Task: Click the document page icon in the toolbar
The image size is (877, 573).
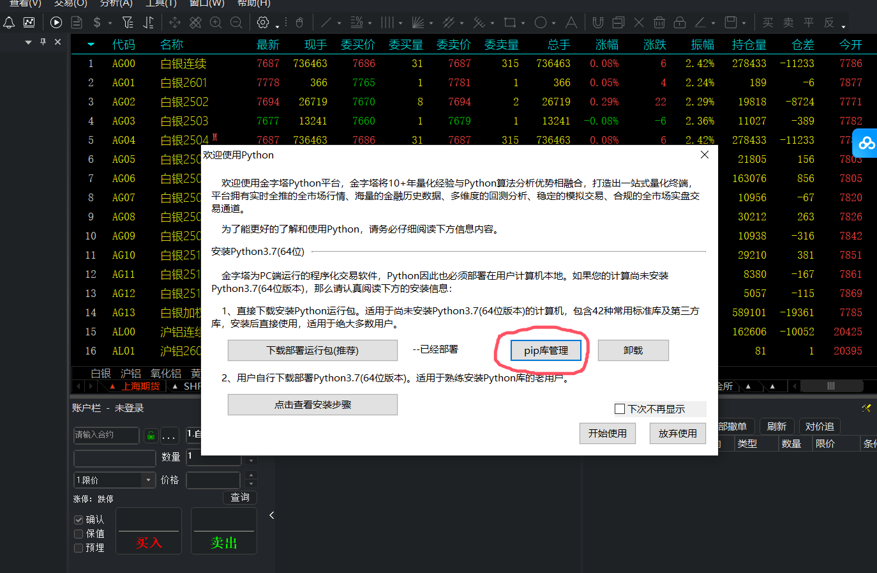Action: (77, 22)
